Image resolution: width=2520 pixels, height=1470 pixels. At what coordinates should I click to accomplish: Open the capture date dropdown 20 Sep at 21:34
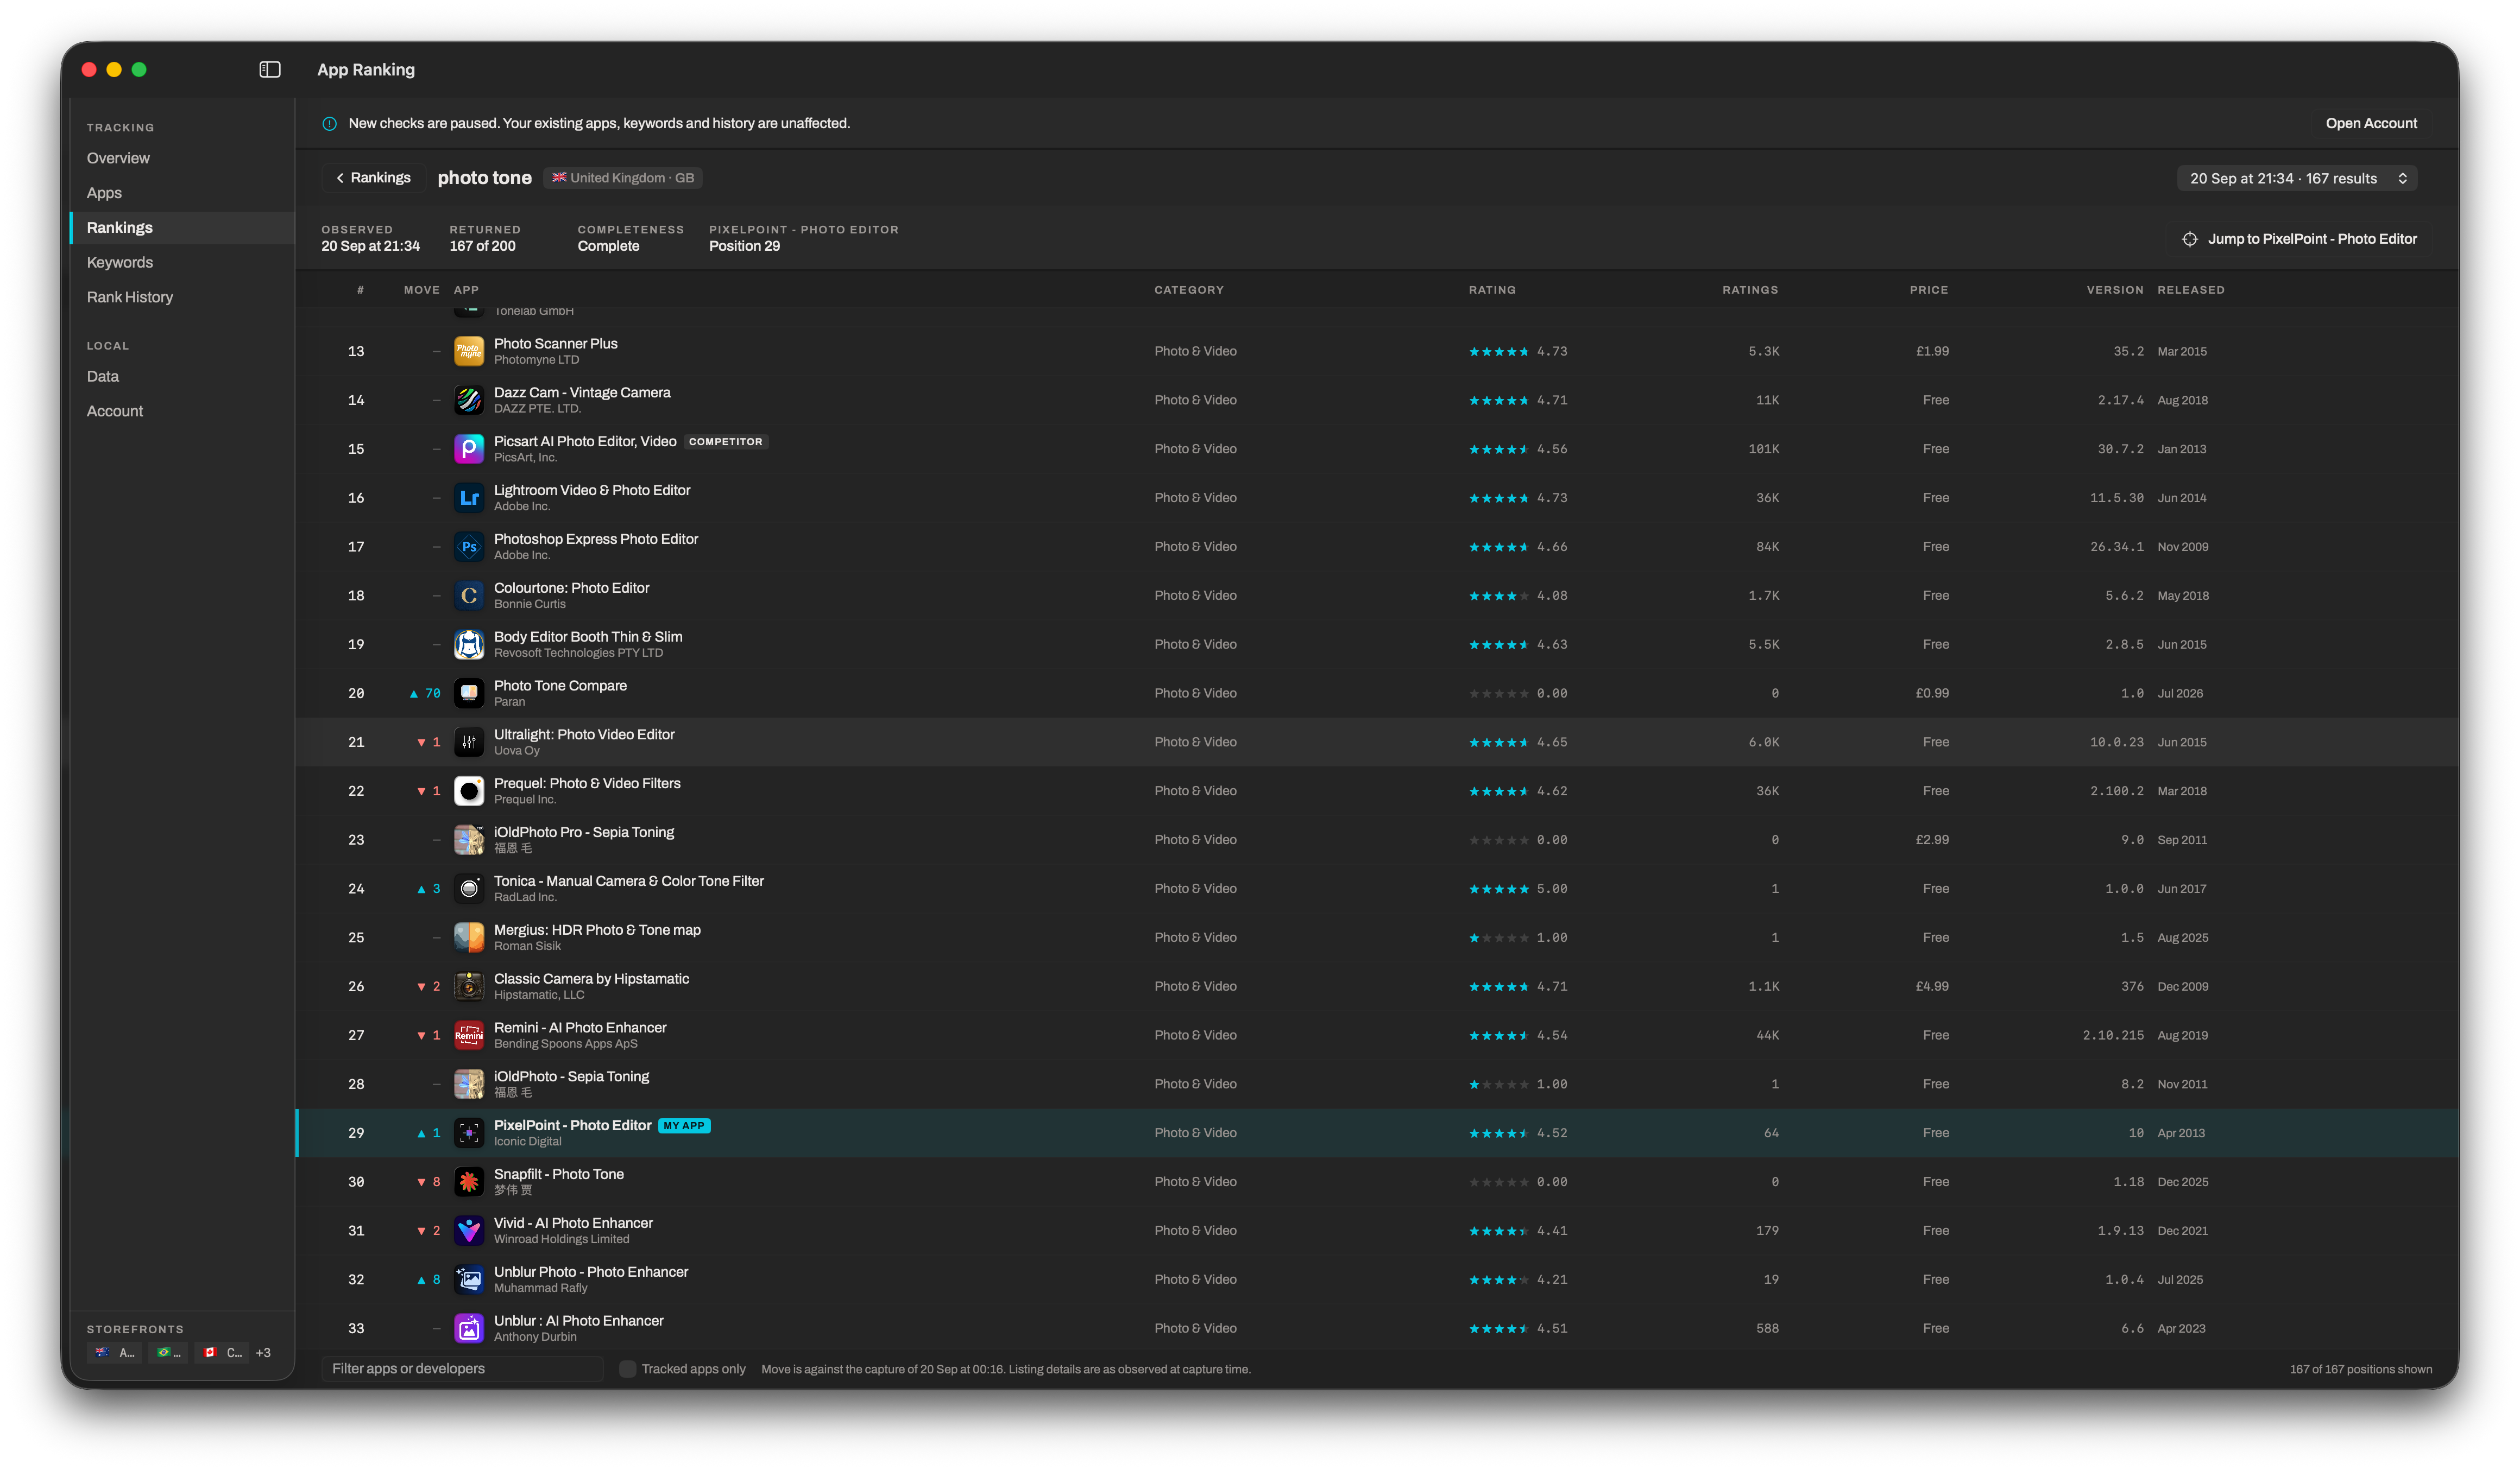click(x=2296, y=178)
